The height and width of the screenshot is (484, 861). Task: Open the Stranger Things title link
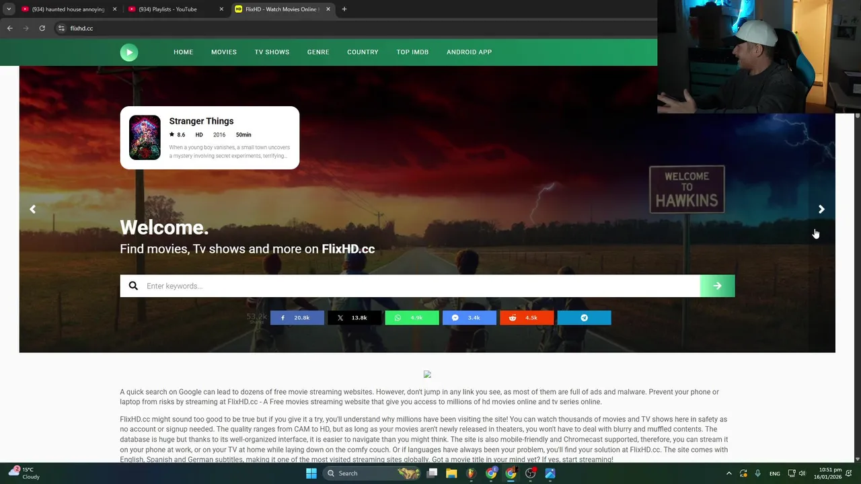coord(201,121)
